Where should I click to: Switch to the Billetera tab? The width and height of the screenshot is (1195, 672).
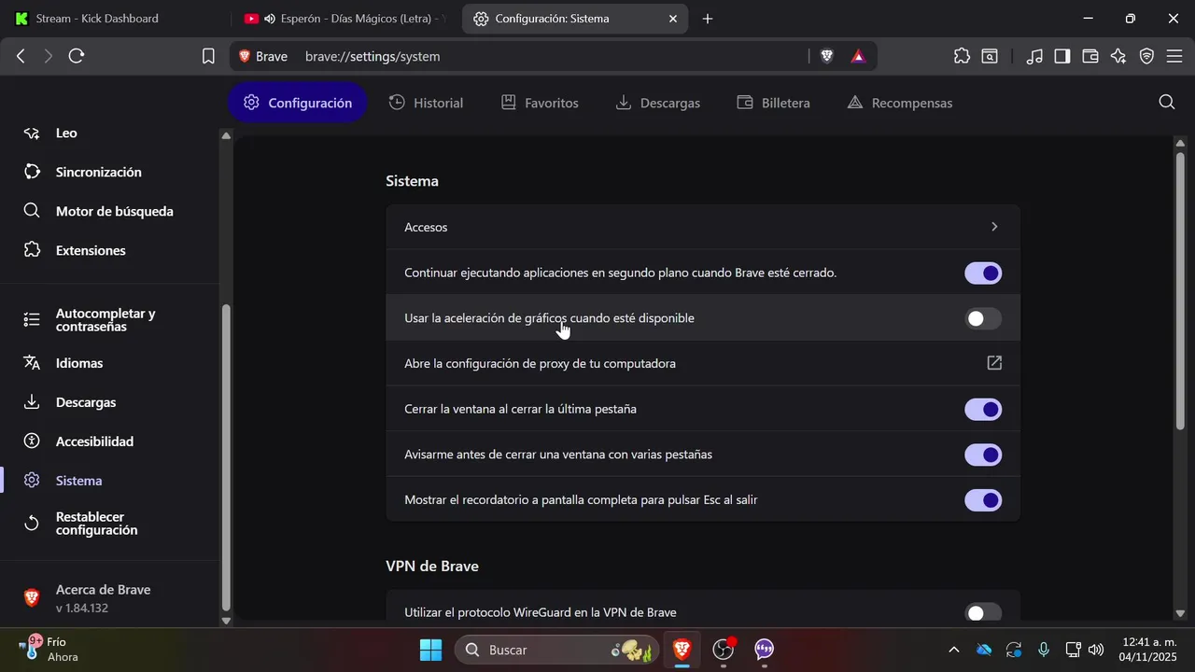(773, 103)
